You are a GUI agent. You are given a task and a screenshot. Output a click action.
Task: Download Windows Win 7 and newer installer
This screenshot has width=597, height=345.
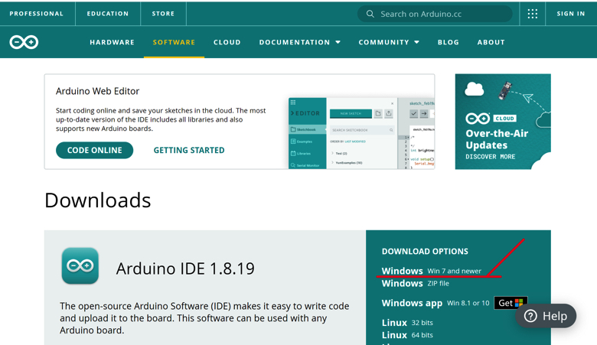432,271
